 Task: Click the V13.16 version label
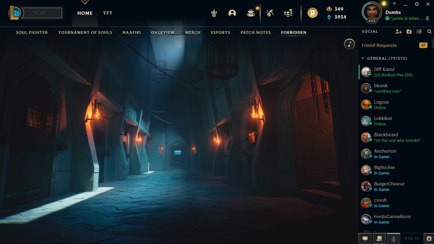click(412, 239)
